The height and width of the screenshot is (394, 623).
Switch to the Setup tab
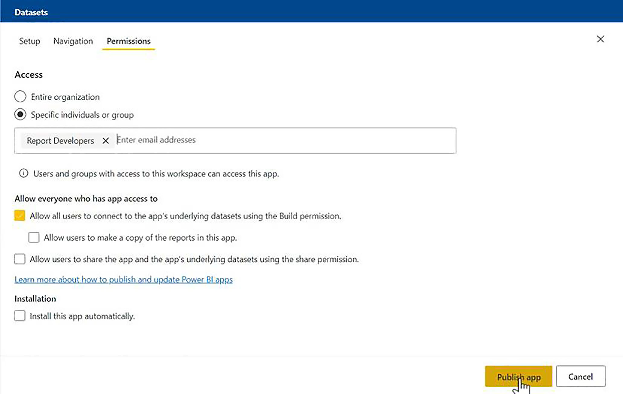click(30, 41)
